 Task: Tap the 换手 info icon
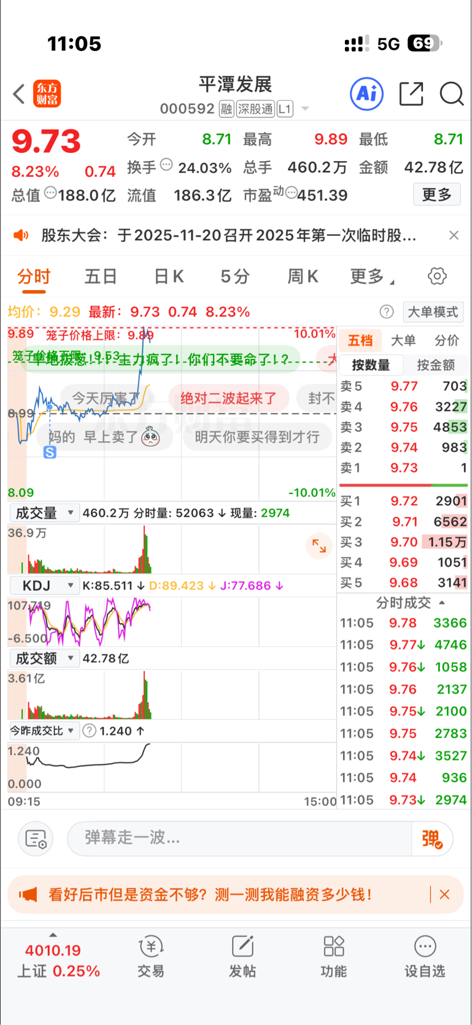166,165
